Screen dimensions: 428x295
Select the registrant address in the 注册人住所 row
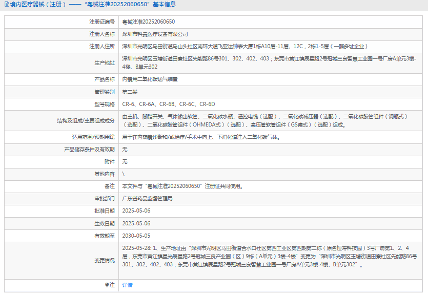coord(245,46)
